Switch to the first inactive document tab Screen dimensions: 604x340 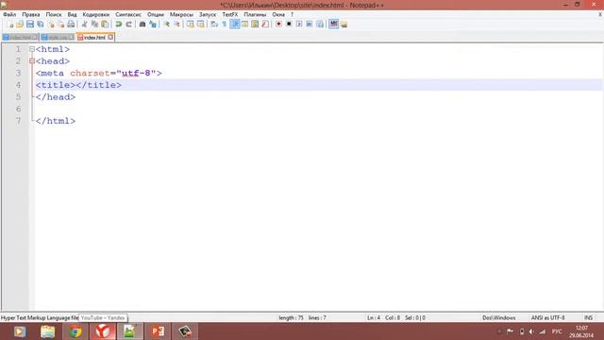click(20, 38)
